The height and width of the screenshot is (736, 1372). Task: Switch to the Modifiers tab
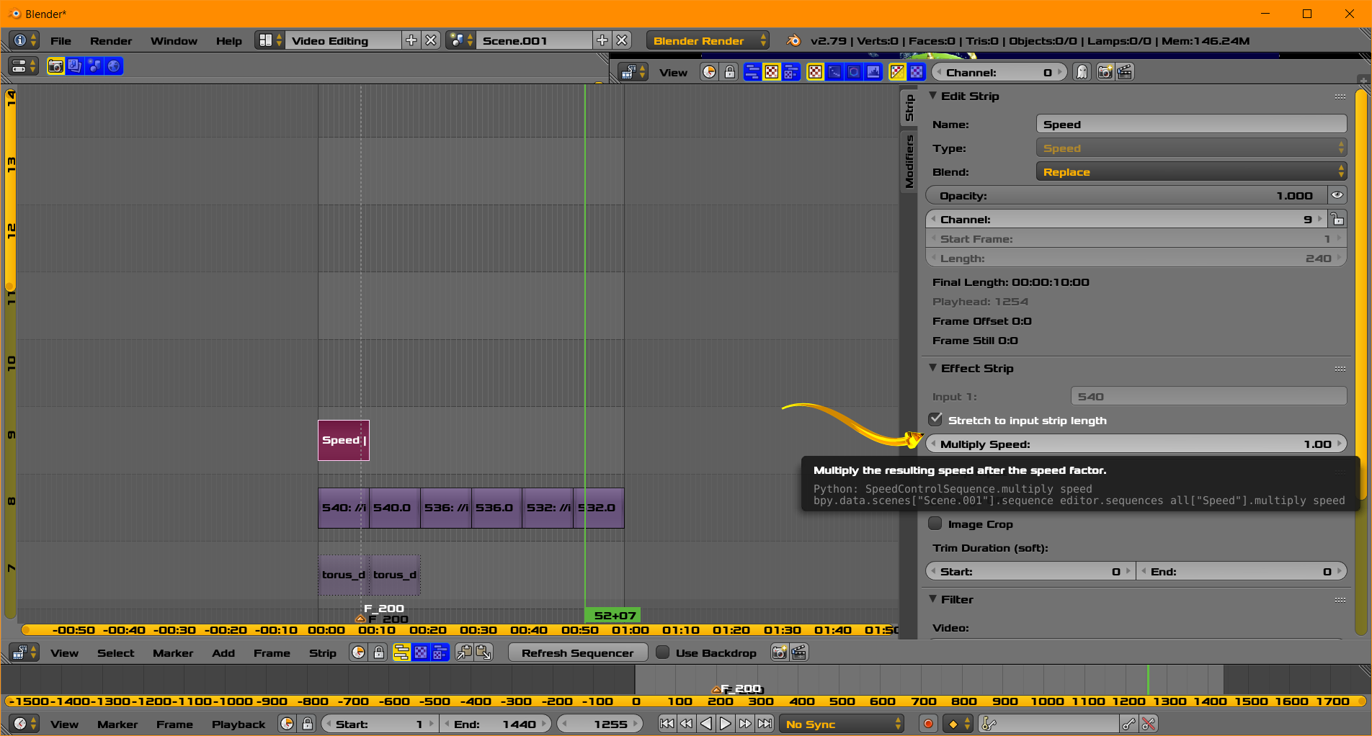(909, 162)
